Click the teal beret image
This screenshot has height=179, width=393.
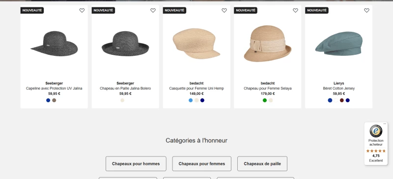(x=339, y=44)
